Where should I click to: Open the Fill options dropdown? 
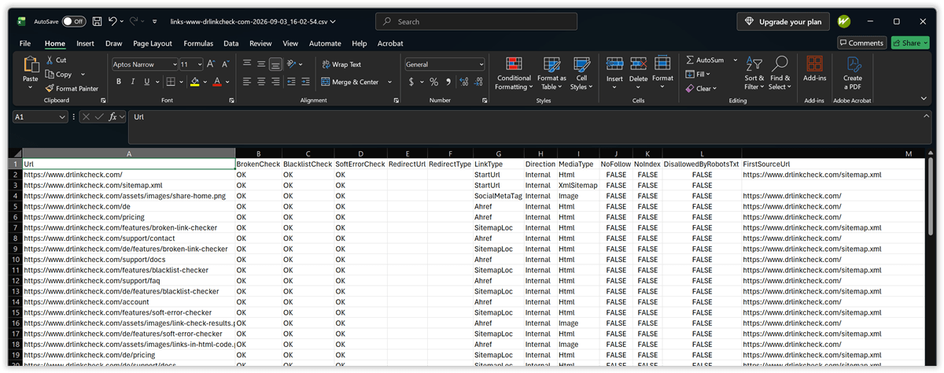click(x=708, y=74)
